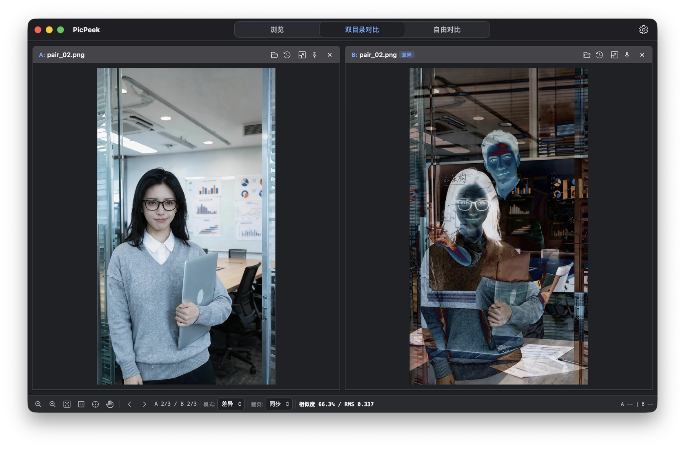
Task: Pin panel B
Action: [627, 55]
